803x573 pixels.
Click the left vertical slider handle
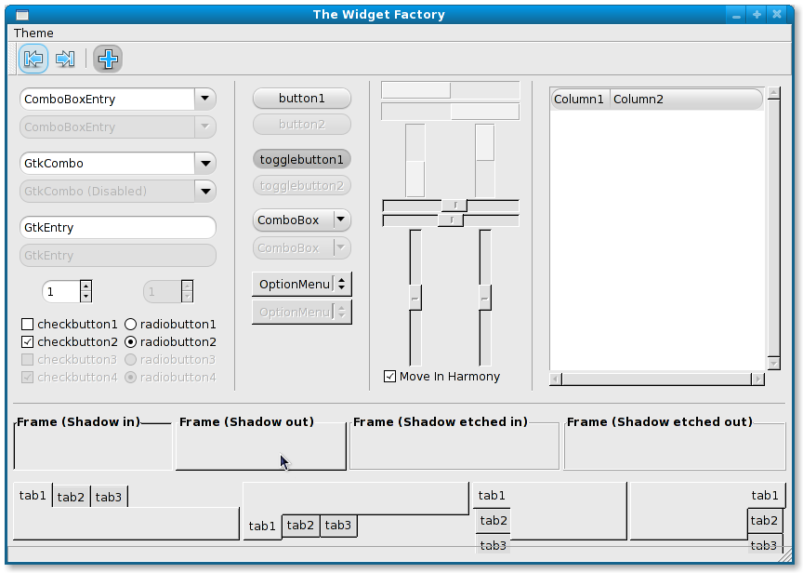coord(415,298)
